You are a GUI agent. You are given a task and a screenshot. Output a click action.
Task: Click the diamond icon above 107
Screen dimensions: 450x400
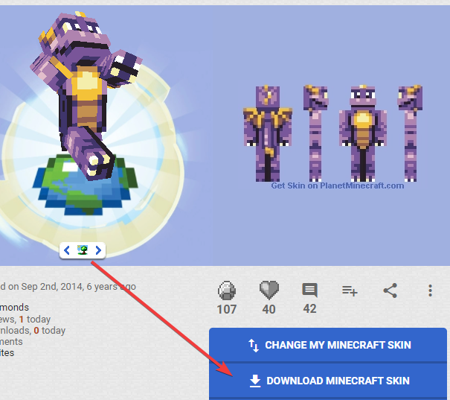[227, 291]
